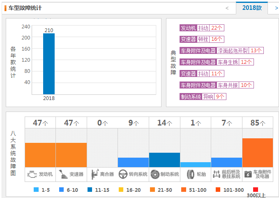Screen dimensions: 279x198
Task: Click the battery (车身附件及电器) icon
Action: [x=248, y=174]
